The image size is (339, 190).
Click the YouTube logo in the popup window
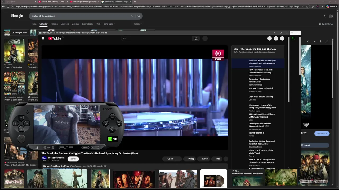coord(55,39)
